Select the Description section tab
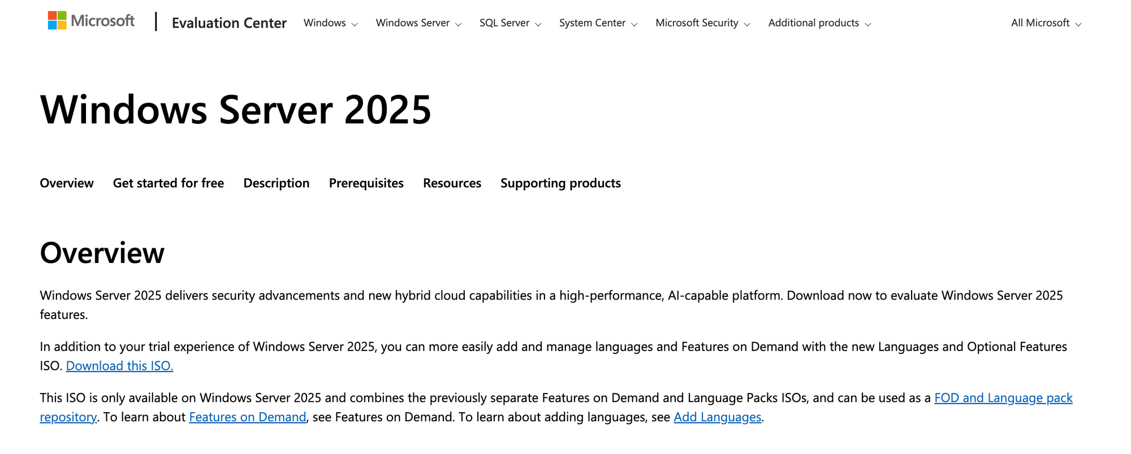 tap(277, 183)
